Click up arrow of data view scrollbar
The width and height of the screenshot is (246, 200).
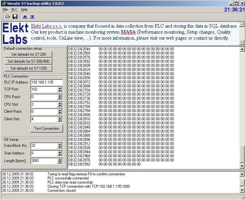pos(242,49)
